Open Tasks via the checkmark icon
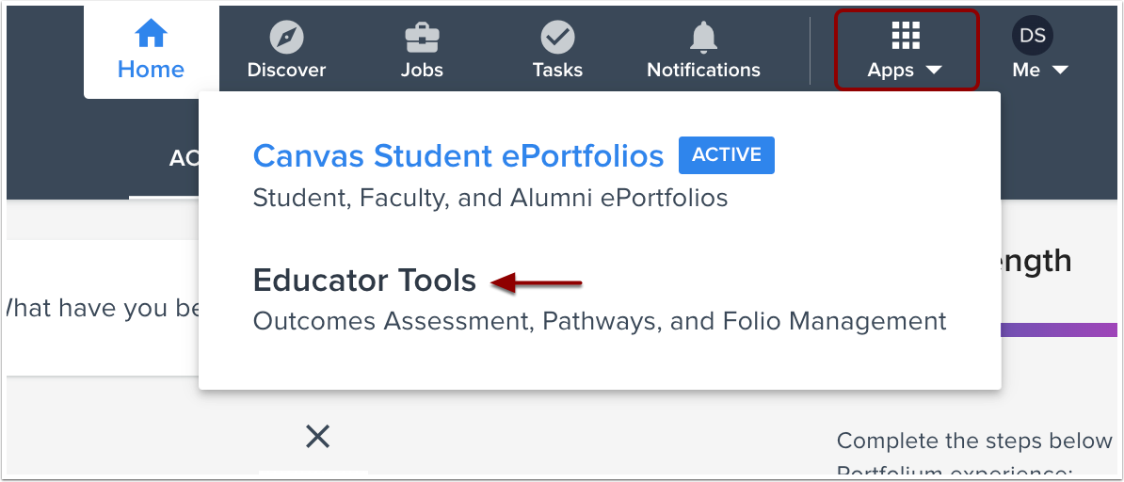The image size is (1124, 482). pos(557,38)
